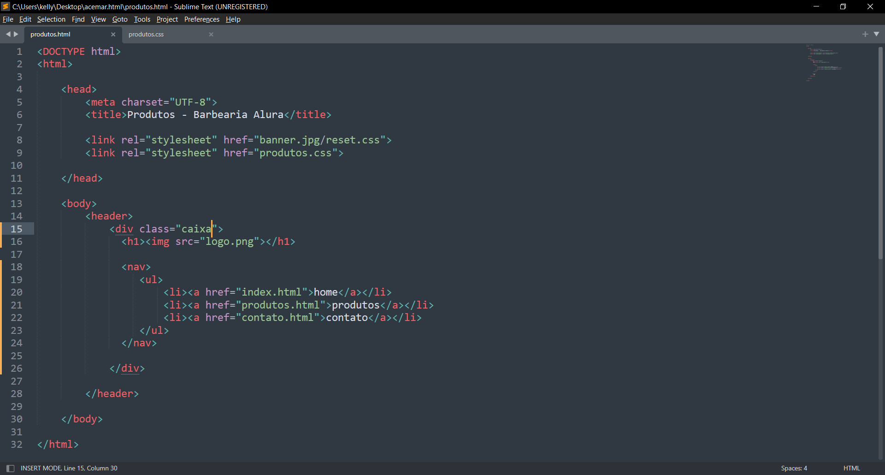Click the div class caixa line
Viewport: 885px width, 475px height.
(x=166, y=229)
